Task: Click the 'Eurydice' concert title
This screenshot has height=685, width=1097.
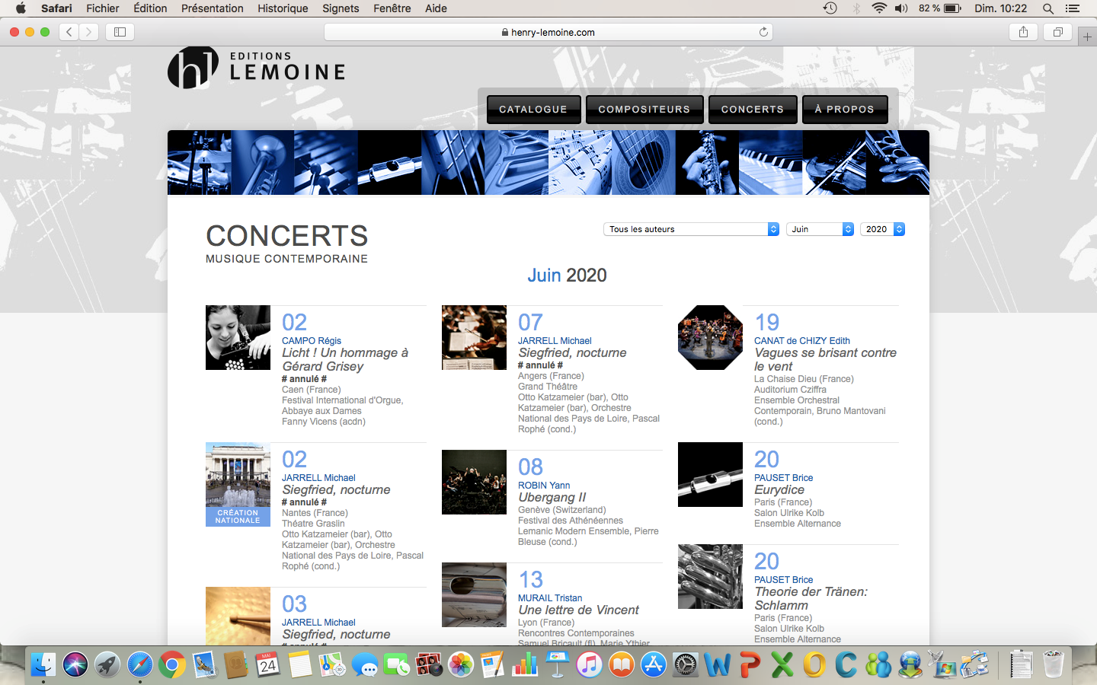Action: 779,490
